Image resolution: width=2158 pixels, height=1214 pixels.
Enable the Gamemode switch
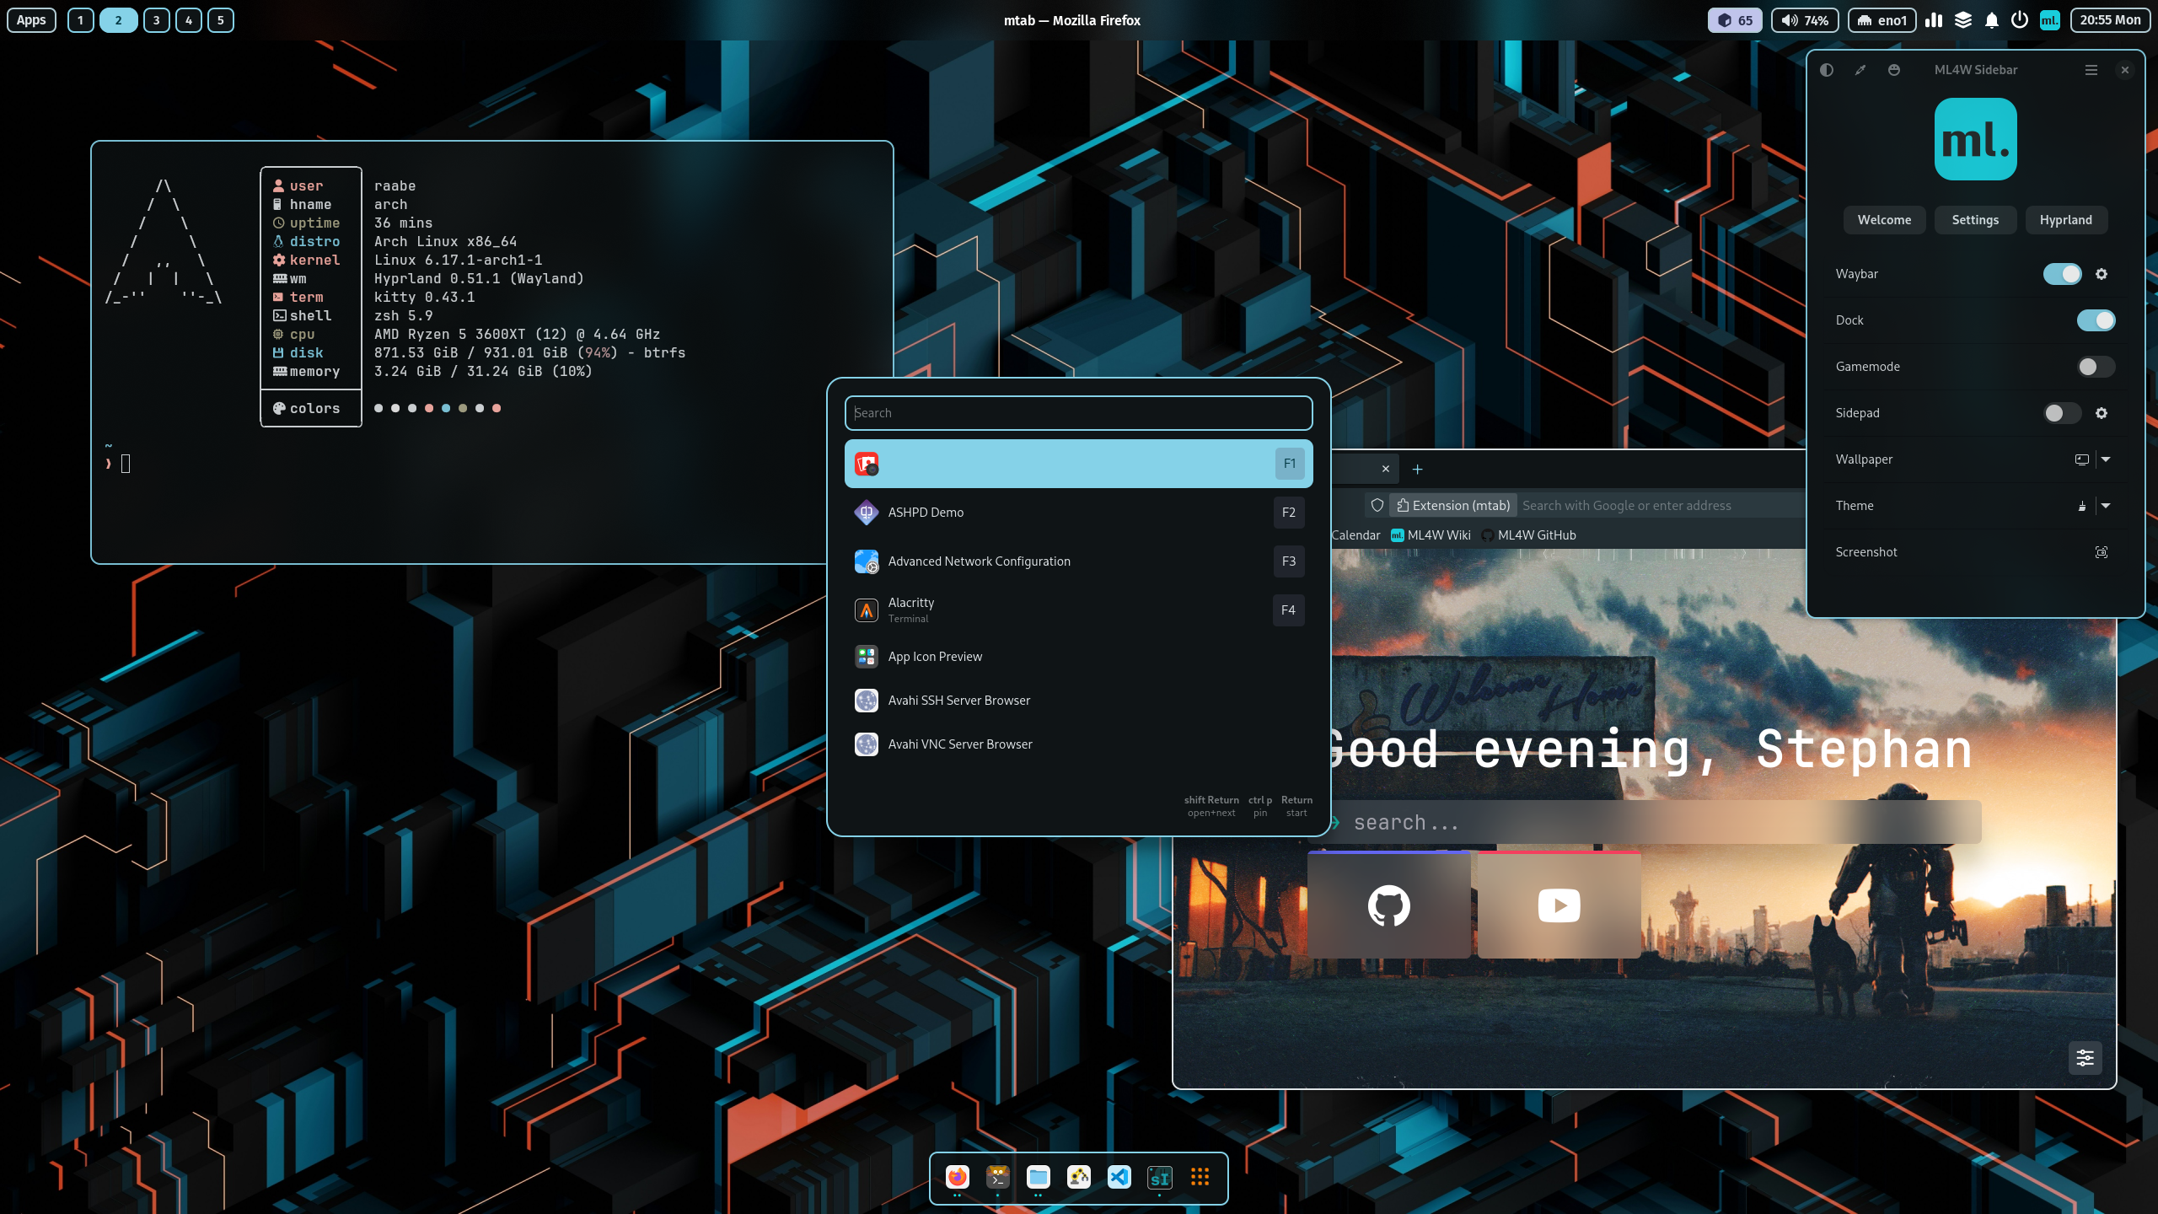click(2096, 367)
